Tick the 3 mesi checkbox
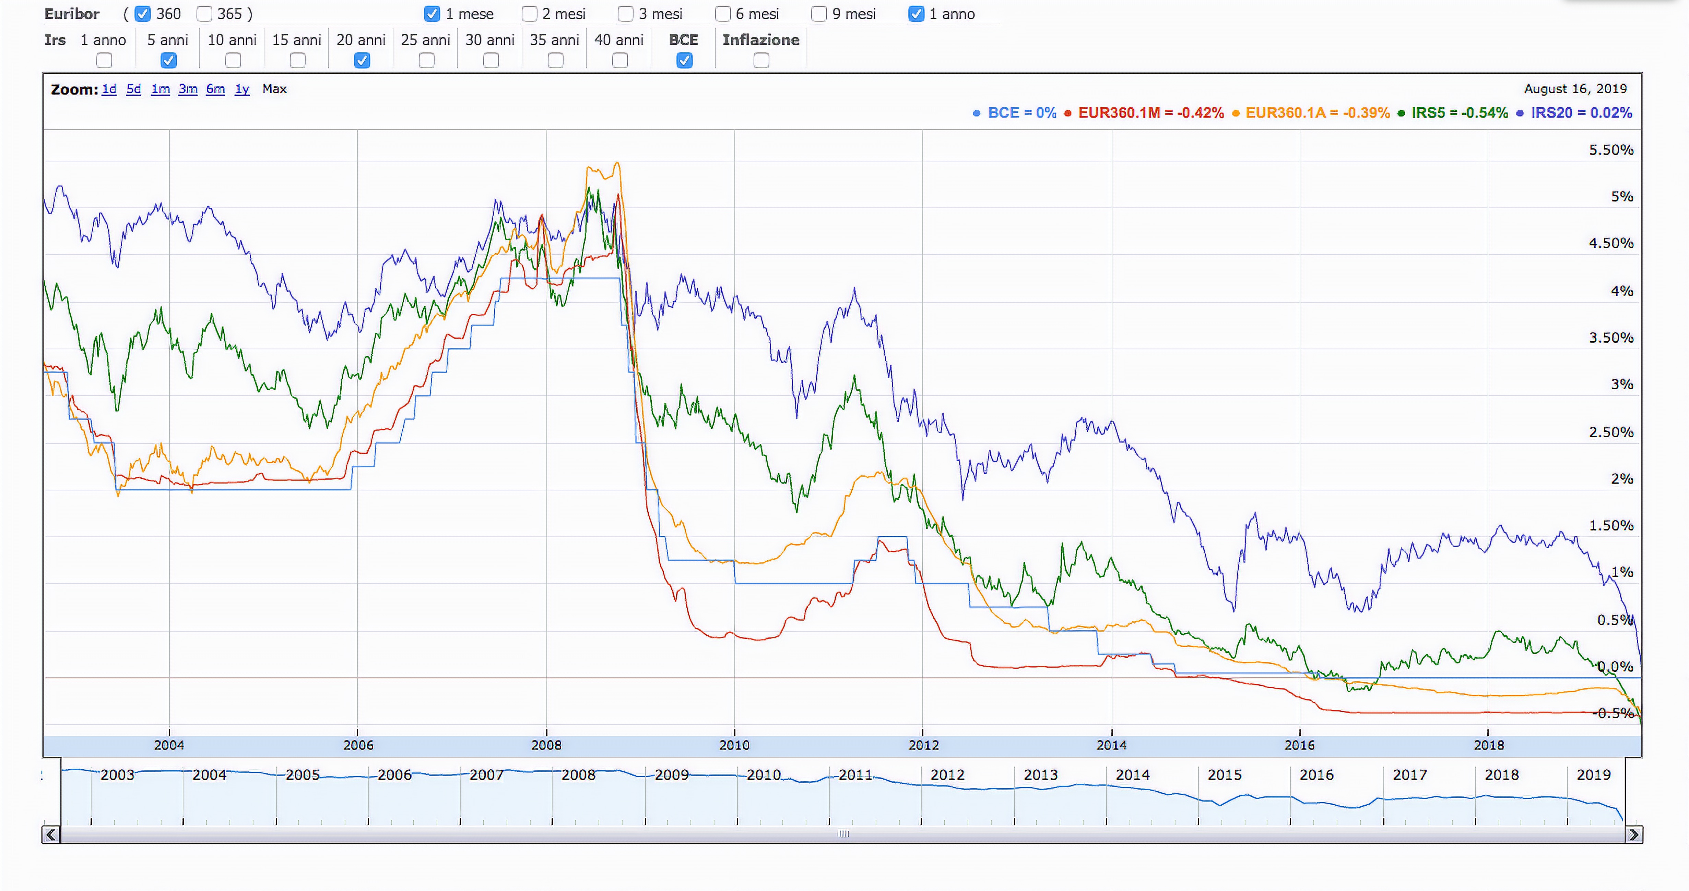Screen dimensions: 1689x891 (626, 14)
